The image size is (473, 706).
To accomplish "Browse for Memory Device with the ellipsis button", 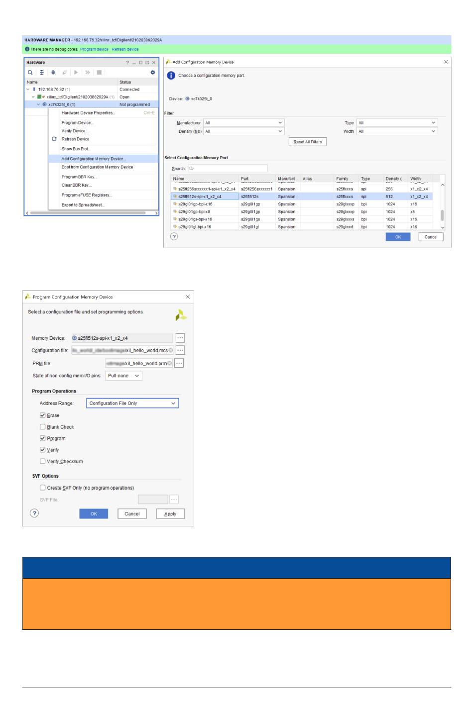I will click(180, 338).
